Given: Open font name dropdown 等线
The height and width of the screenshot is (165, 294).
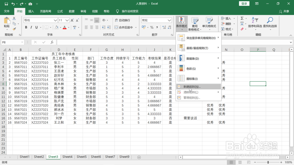Looking at the screenshot, I should [55, 20].
